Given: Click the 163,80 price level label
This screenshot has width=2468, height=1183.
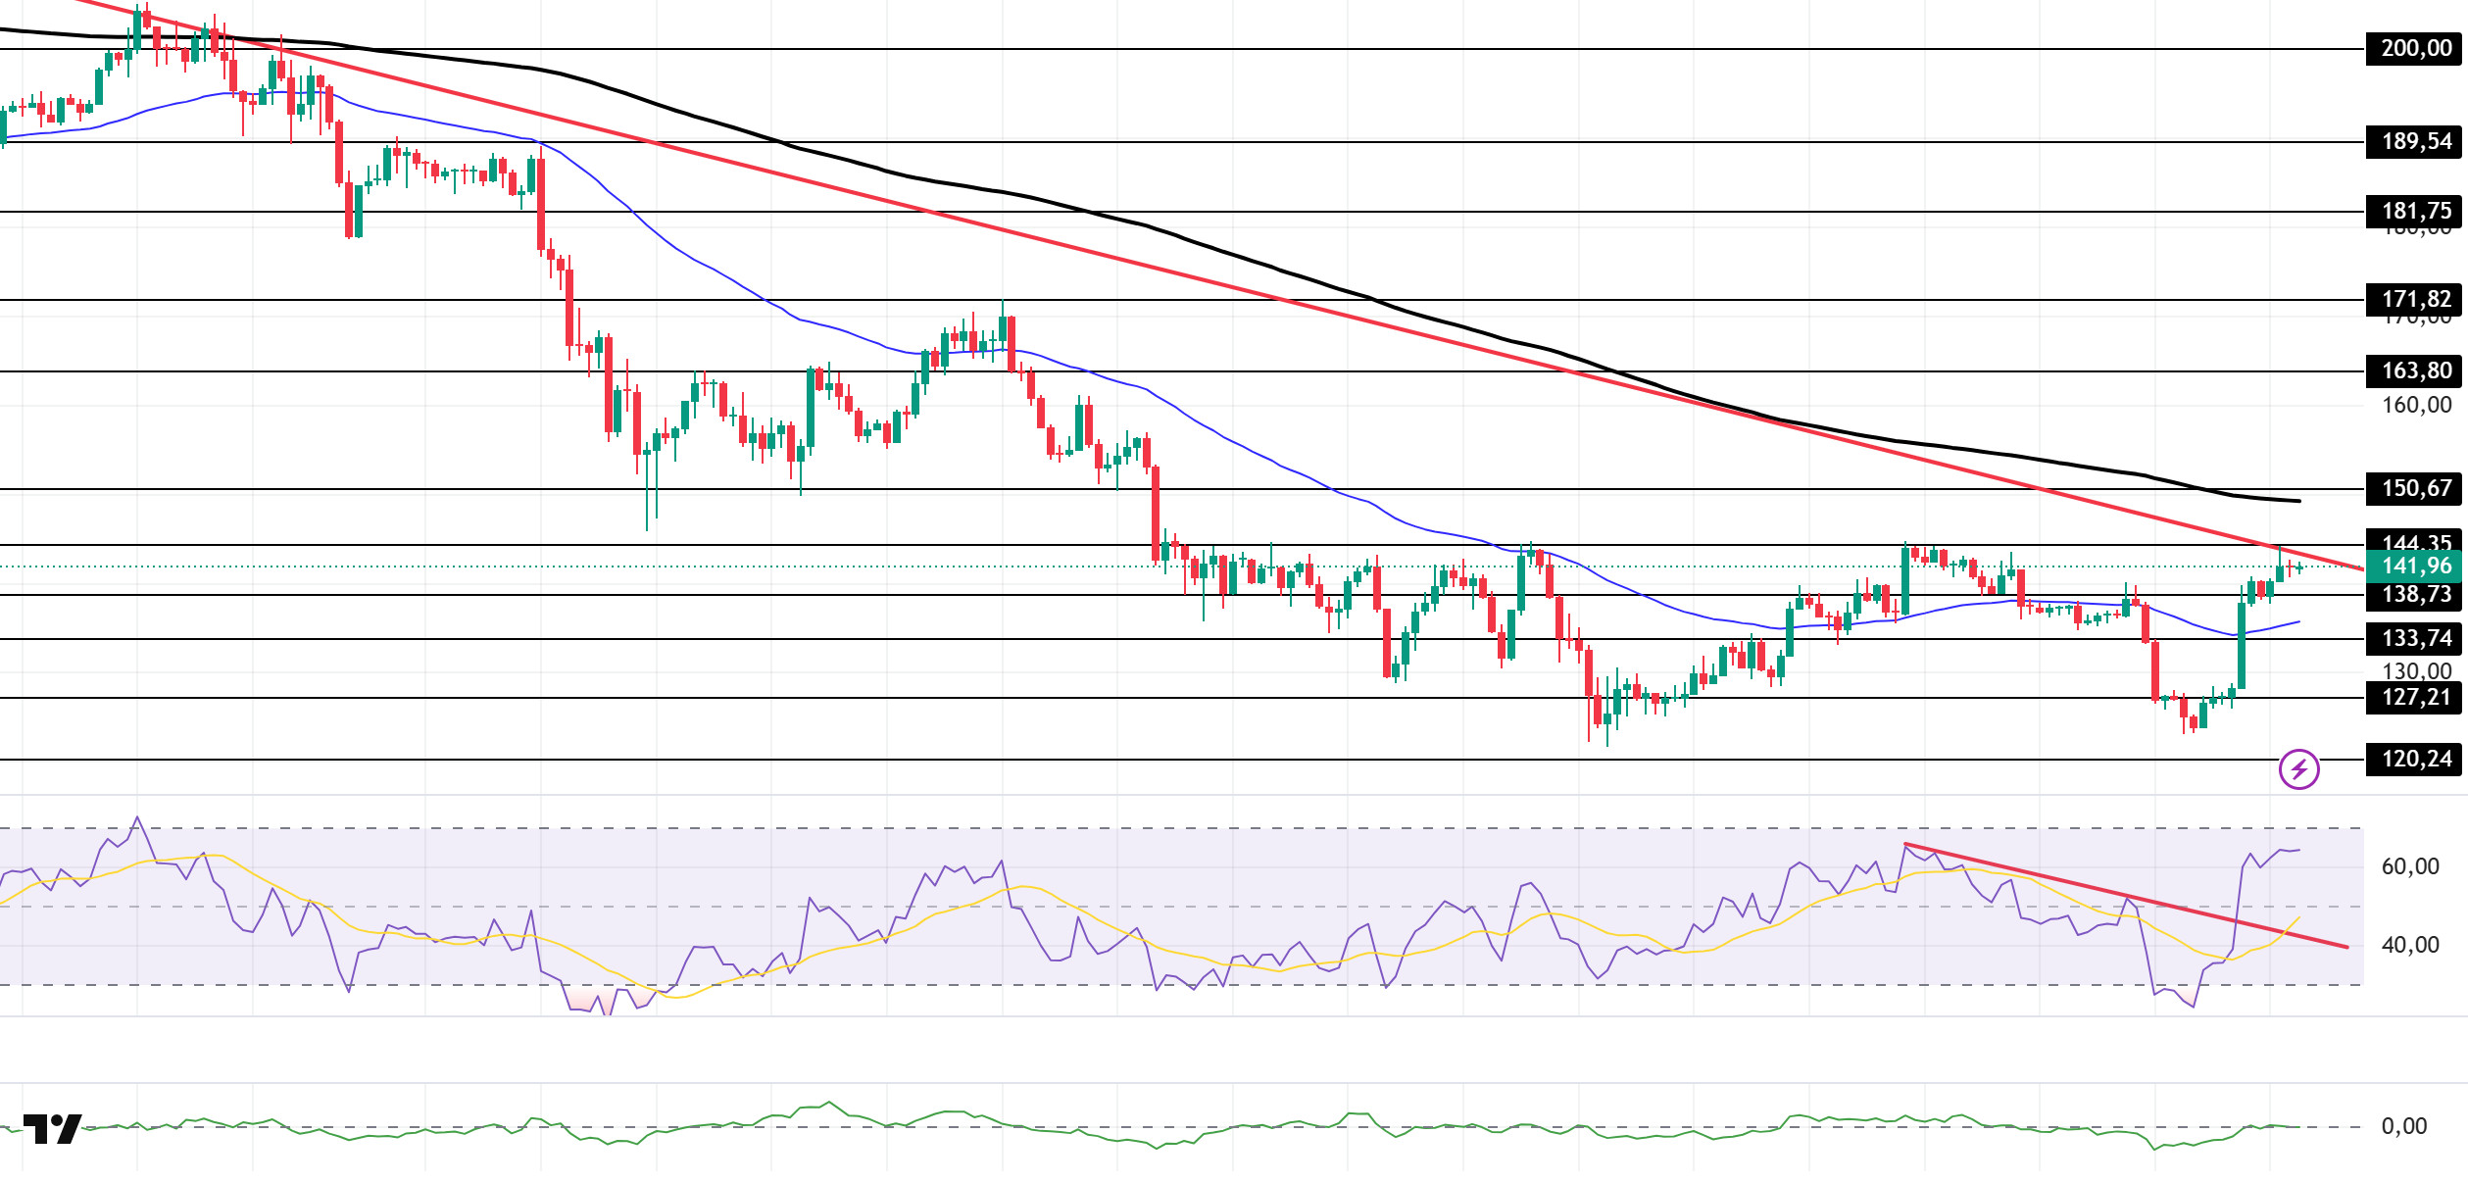Looking at the screenshot, I should [2415, 370].
